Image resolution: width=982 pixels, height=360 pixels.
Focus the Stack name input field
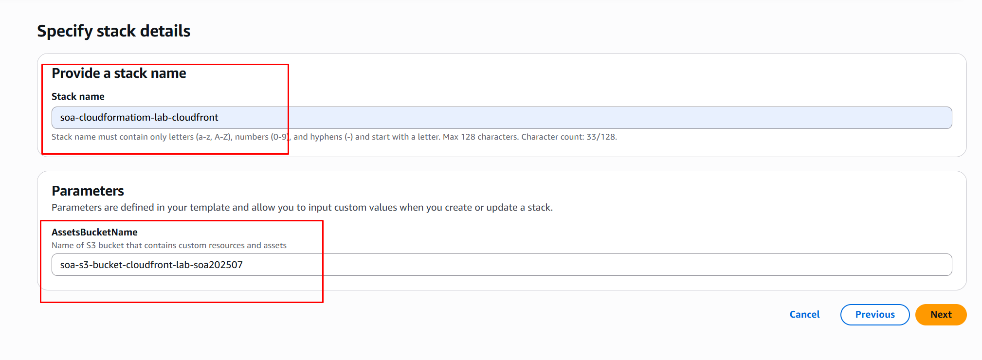501,118
